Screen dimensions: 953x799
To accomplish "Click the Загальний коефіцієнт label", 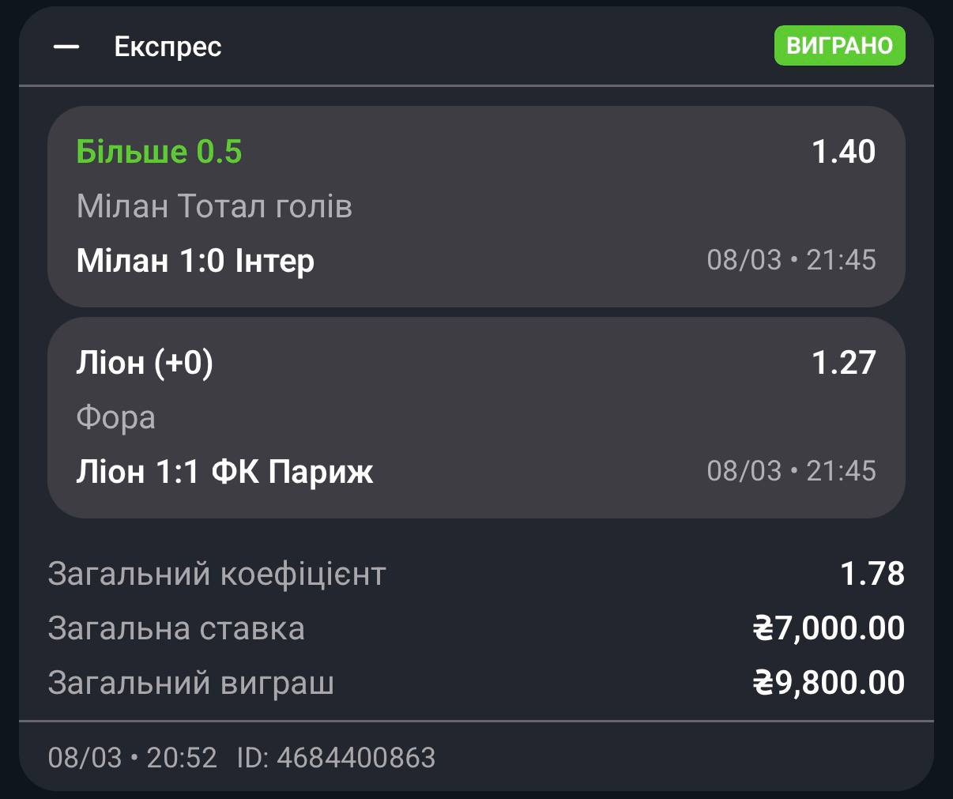I will pyautogui.click(x=217, y=574).
